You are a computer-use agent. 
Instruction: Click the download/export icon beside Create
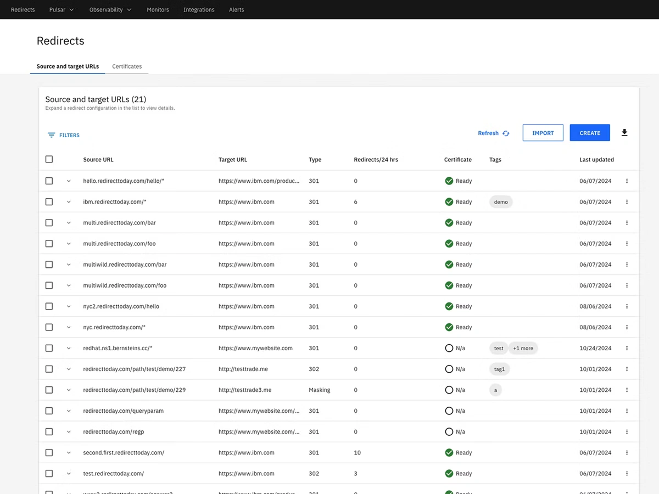(x=624, y=132)
